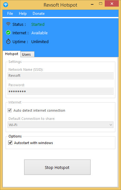The width and height of the screenshot is (121, 190).
Task: Uncheck Autostart with windows option
Action: [x=10, y=142]
